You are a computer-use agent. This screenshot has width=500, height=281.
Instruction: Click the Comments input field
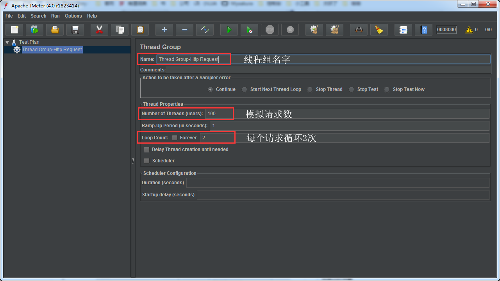pyautogui.click(x=329, y=70)
